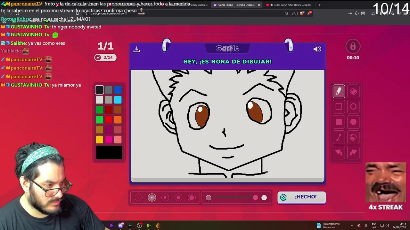Image resolution: width=410 pixels, height=230 pixels.
Task: Click the zoom magnifier in address bar
Action: coord(286,13)
